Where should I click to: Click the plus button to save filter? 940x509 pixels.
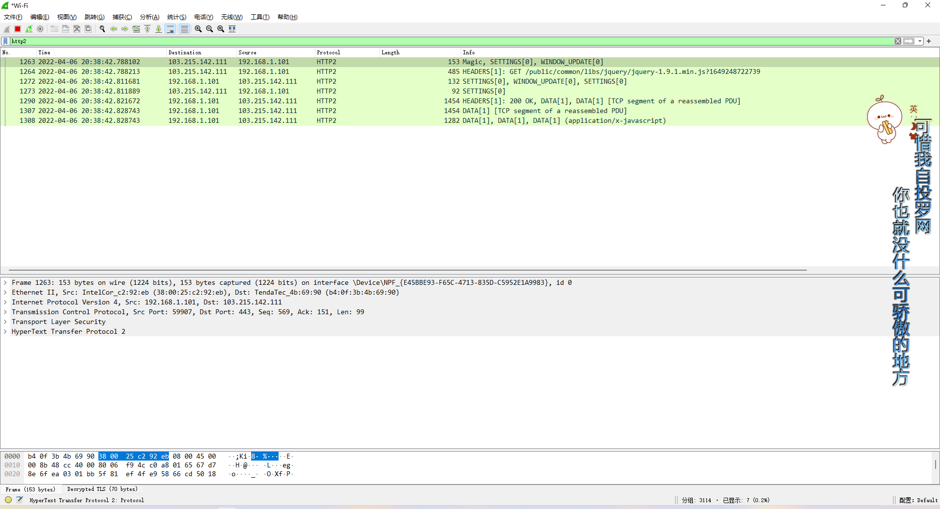tap(929, 41)
